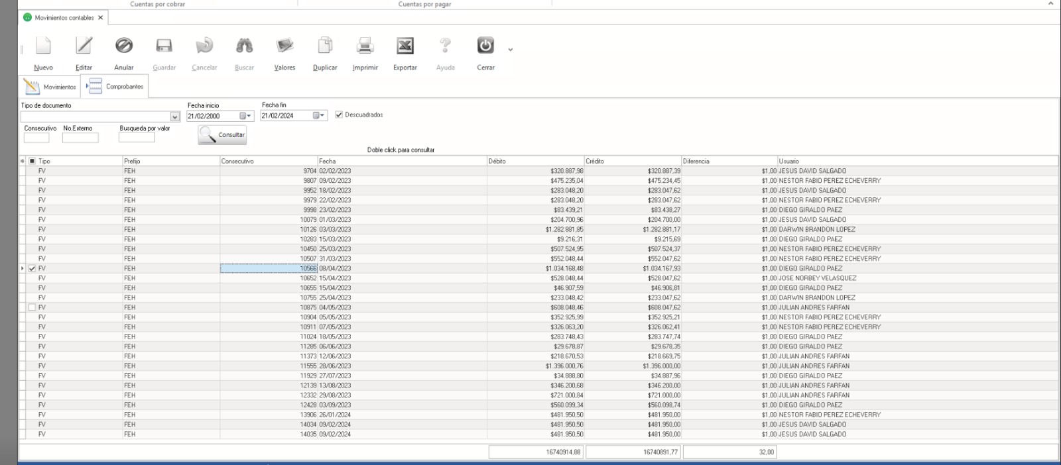
Task: Export to Excel with Exportar icon
Action: click(405, 46)
